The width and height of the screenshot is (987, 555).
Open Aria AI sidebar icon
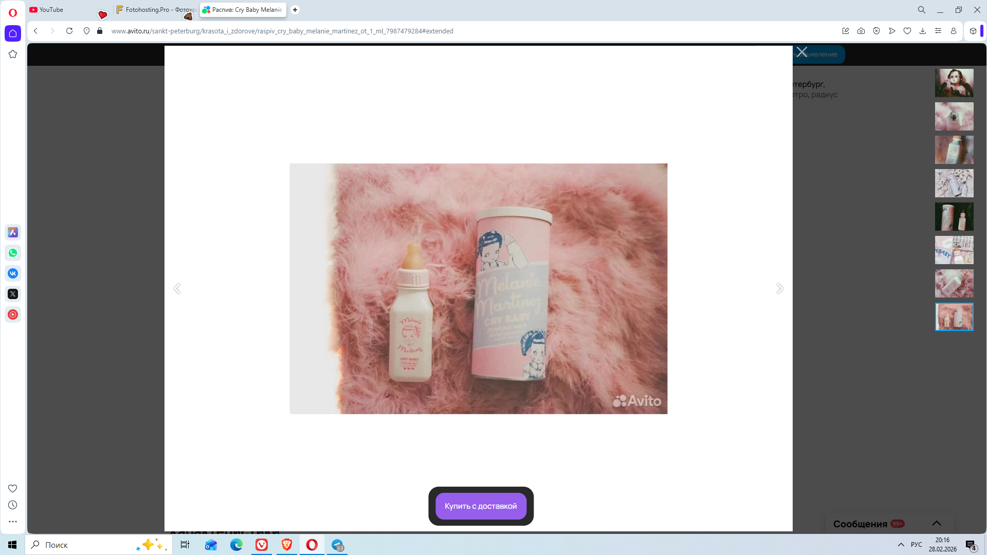13,232
